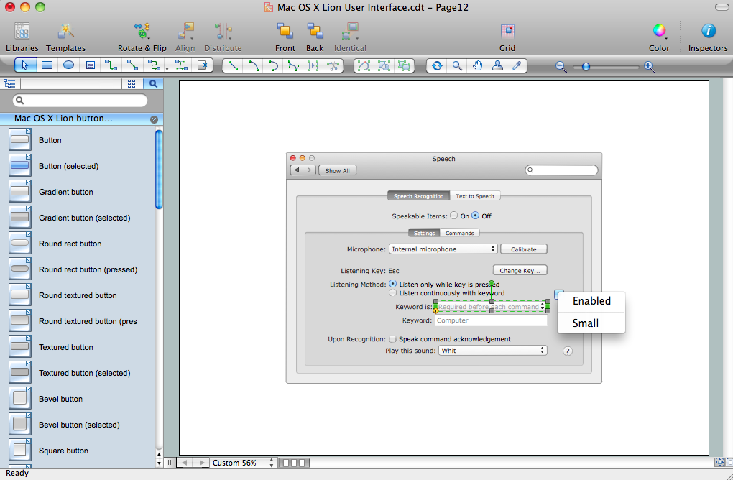Open the Microphone dropdown
The width and height of the screenshot is (733, 480).
[443, 249]
